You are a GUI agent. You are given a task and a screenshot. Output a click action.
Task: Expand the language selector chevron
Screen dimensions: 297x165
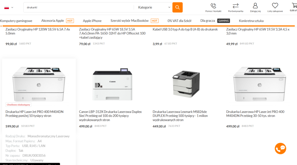coord(12,8)
